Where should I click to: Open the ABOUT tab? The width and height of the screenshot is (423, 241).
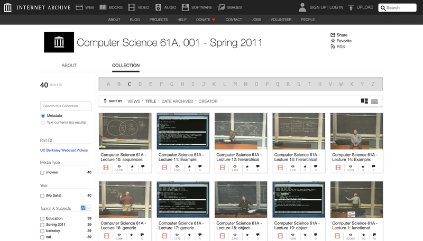(69, 65)
